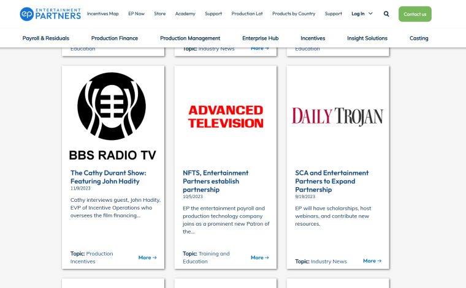Image resolution: width=466 pixels, height=288 pixels.
Task: Click the Advanced Television logo thumbnail
Action: point(226,117)
